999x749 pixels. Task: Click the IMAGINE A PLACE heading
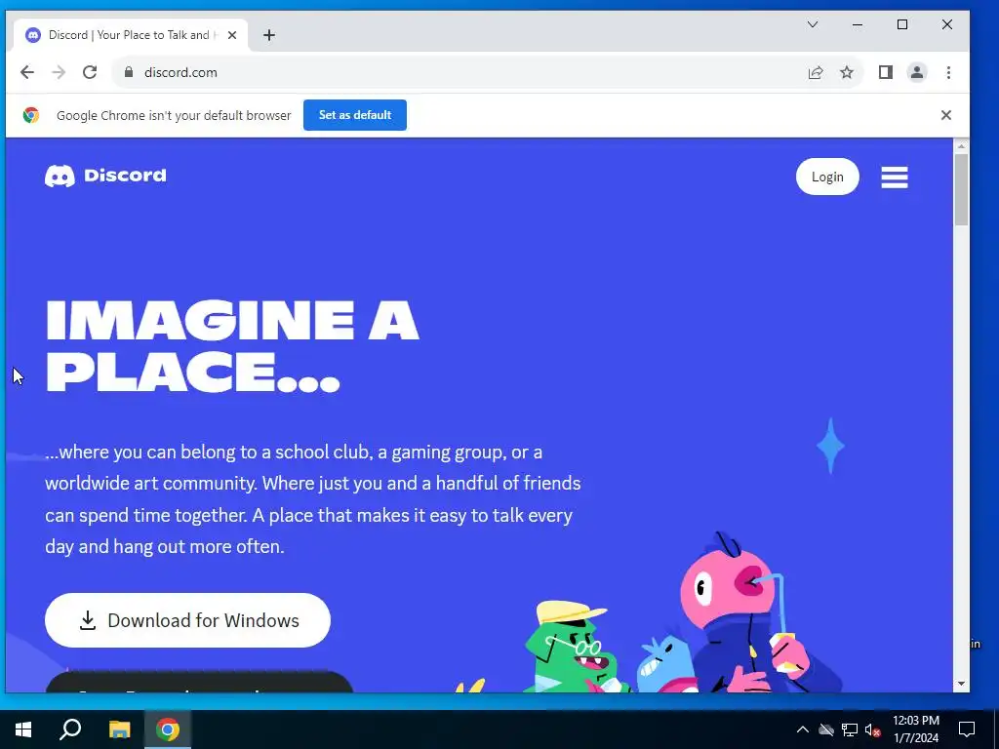(x=232, y=346)
